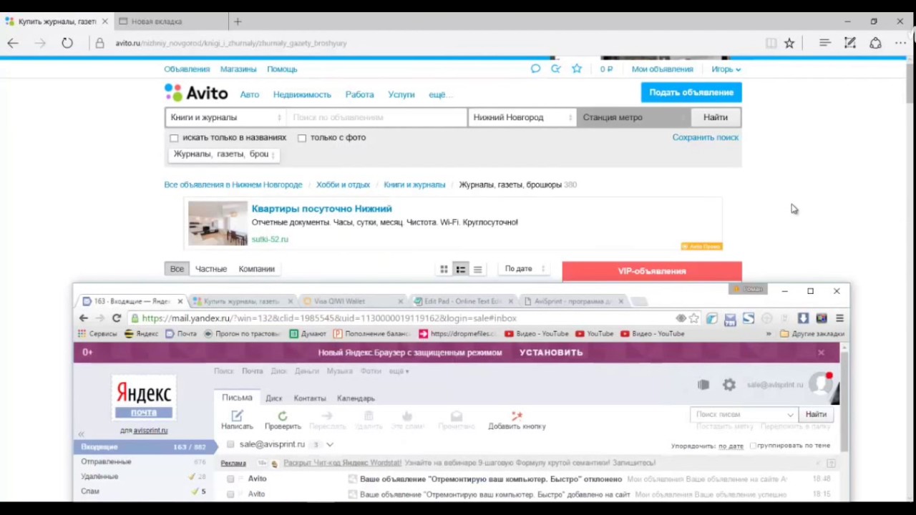
Task: Click 'Подать объявление' button
Action: point(691,92)
